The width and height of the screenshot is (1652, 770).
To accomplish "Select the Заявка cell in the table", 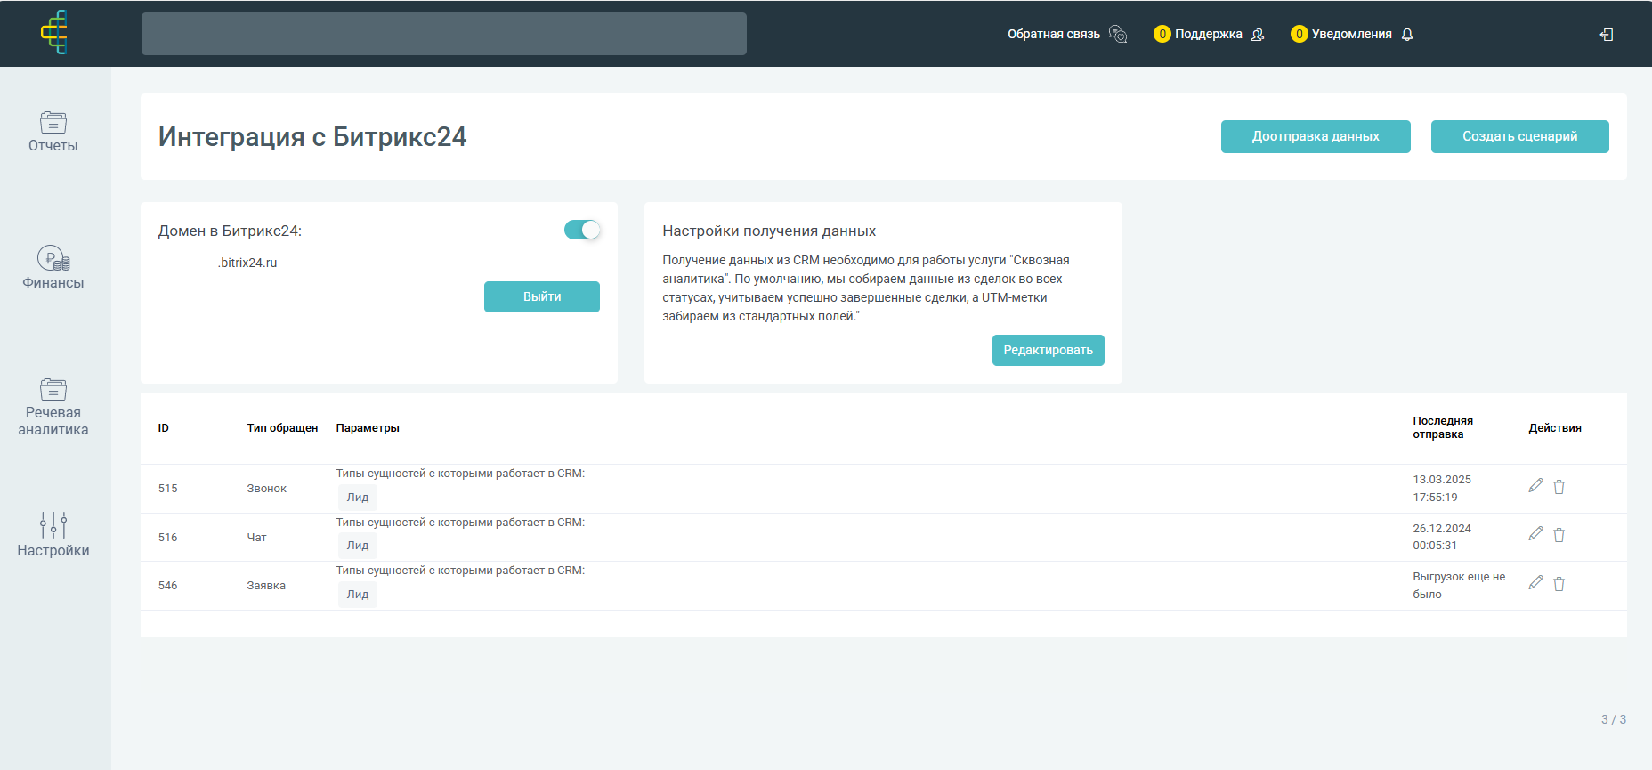I will 266,586.
